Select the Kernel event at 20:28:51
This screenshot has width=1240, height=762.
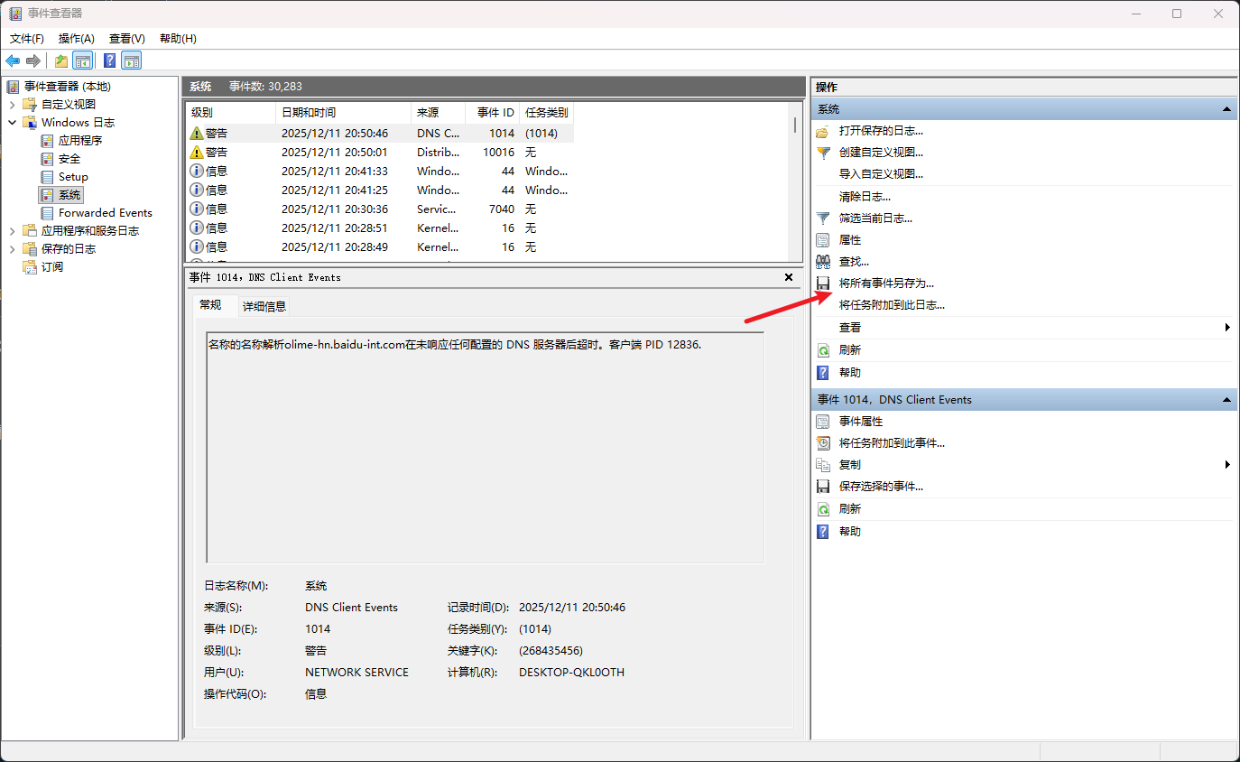[379, 228]
